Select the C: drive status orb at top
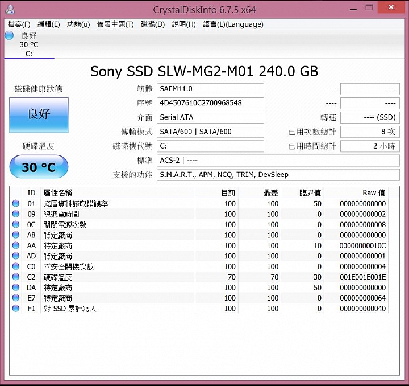The image size is (409, 386). coord(10,35)
